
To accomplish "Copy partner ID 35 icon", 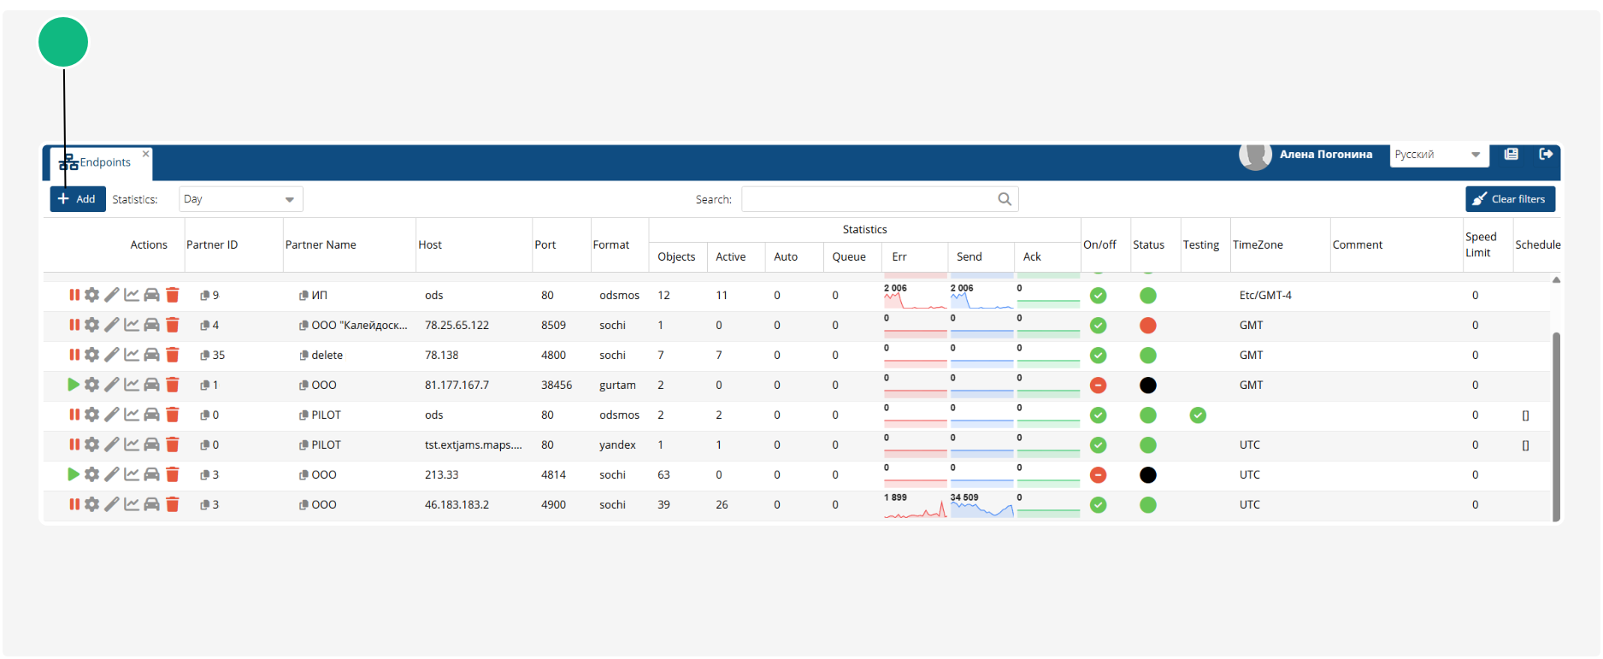I will click(205, 356).
